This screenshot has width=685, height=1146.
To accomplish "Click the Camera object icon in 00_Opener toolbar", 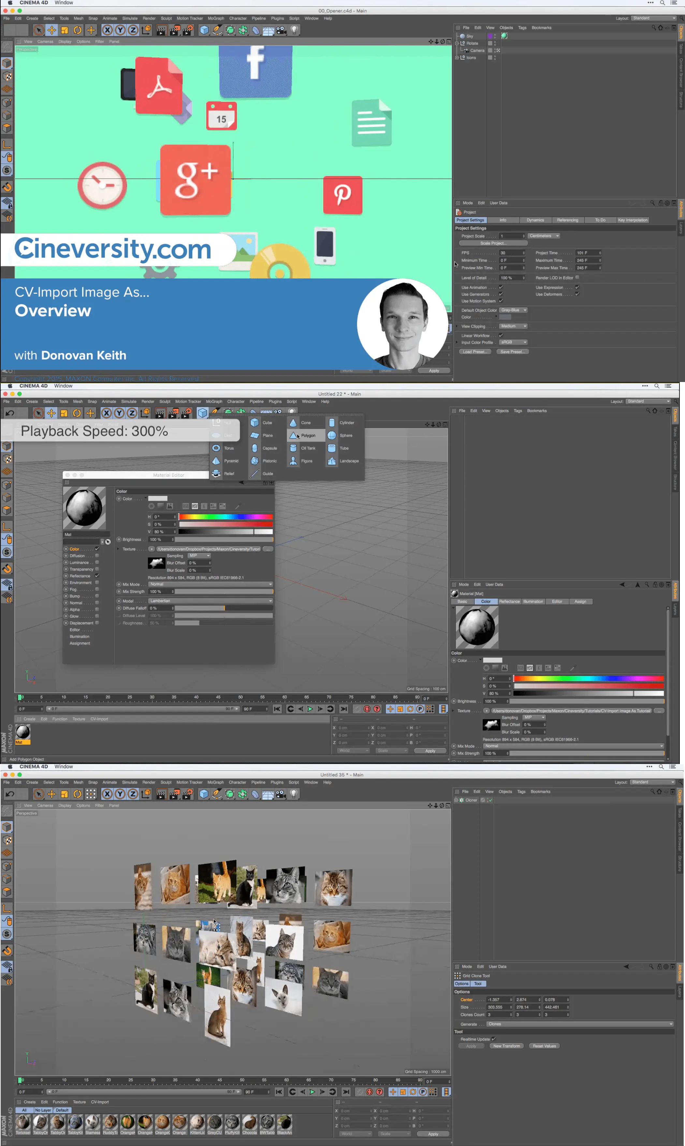I will pos(281,30).
